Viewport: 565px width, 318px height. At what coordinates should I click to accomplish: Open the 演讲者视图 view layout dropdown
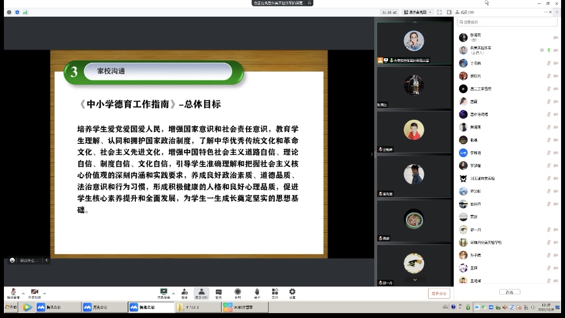(417, 12)
